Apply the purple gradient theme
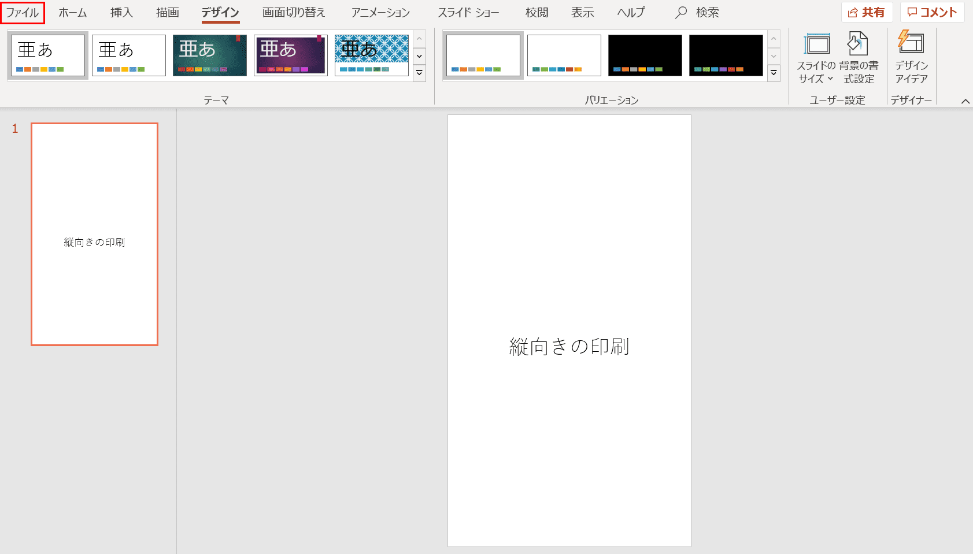Screen dimensions: 973x554 (291, 55)
